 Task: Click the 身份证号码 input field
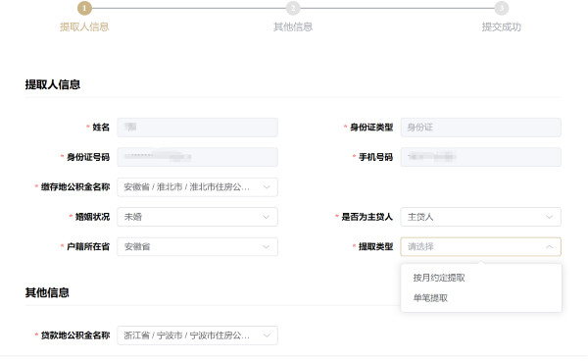tap(197, 157)
